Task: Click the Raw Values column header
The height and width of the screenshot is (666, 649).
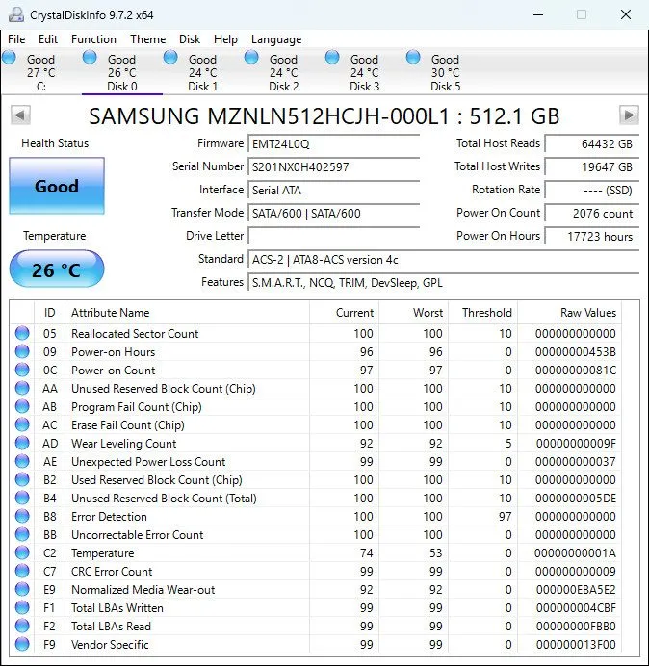Action: 569,313
